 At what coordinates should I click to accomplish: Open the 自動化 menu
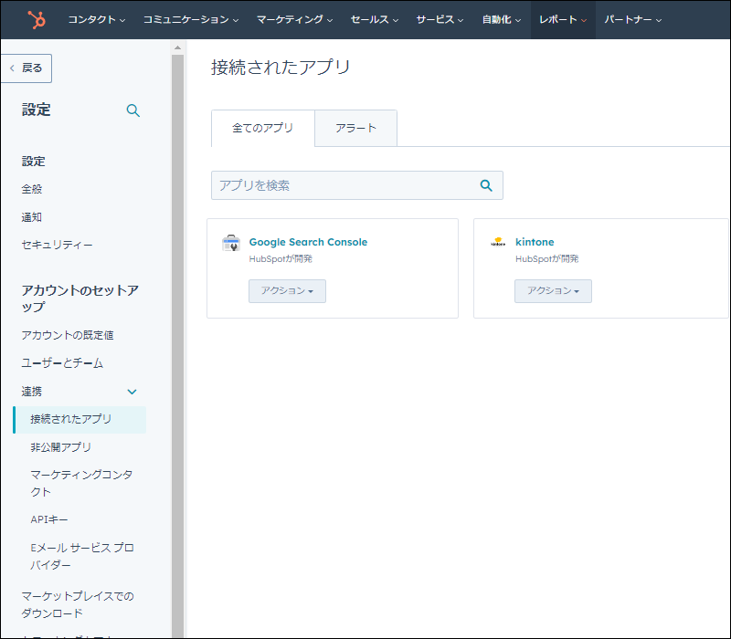tap(501, 19)
